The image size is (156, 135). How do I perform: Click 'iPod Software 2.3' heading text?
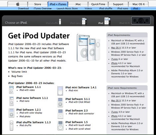76,111
